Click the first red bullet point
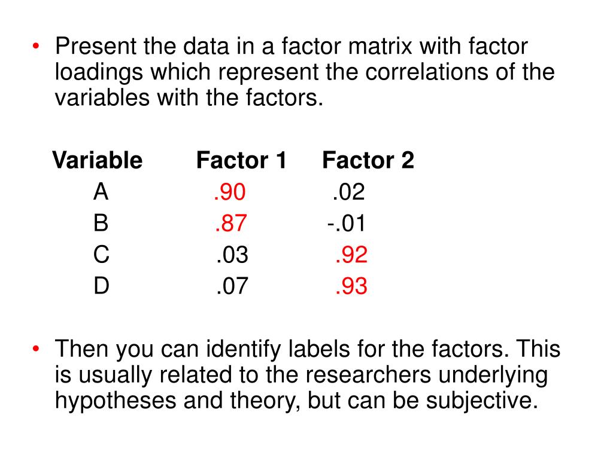The image size is (613, 459). [36, 46]
